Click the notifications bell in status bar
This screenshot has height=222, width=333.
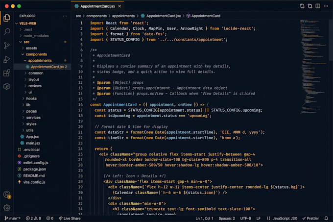(326, 219)
